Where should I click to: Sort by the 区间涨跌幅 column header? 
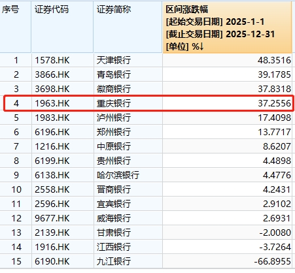(227, 27)
